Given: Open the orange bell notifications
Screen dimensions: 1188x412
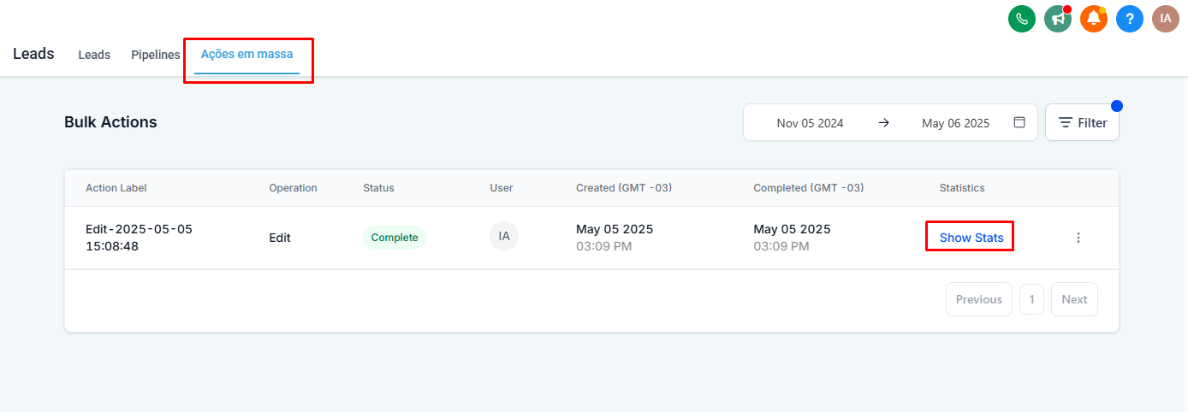Looking at the screenshot, I should click(1094, 18).
